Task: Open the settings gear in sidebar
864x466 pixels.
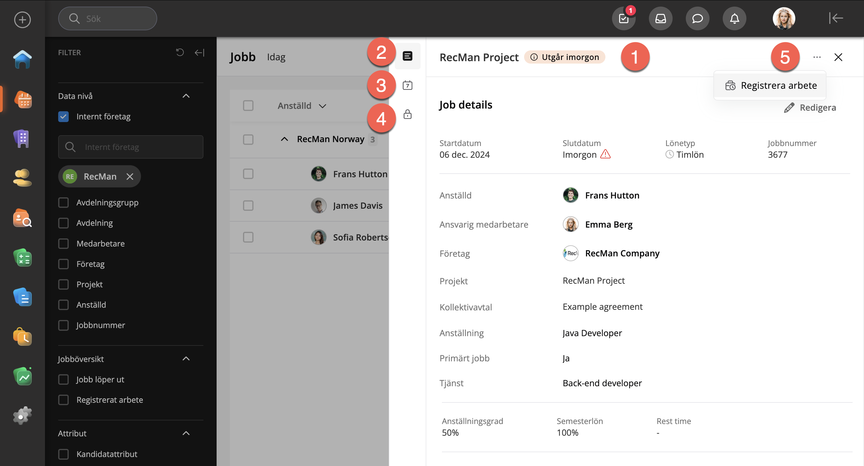Action: [x=22, y=416]
